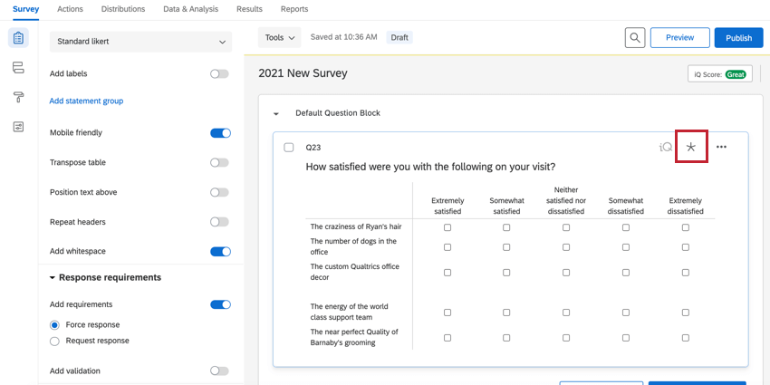Viewport: 770px width, 385px height.
Task: Open the Q23 three-dot options menu
Action: pyautogui.click(x=721, y=147)
